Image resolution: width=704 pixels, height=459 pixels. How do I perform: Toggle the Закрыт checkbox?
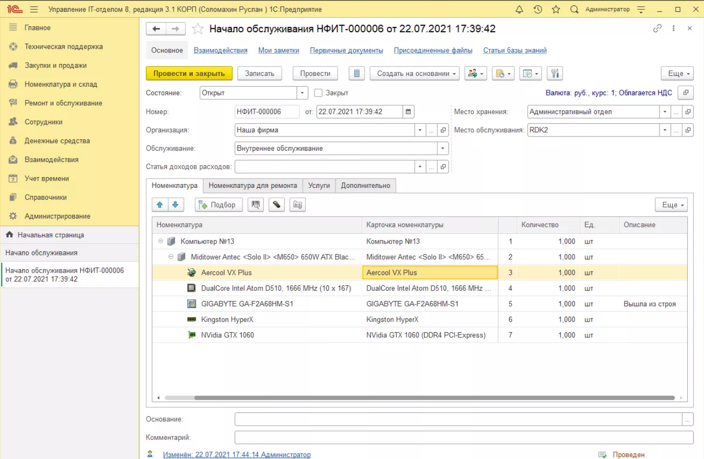click(x=318, y=93)
